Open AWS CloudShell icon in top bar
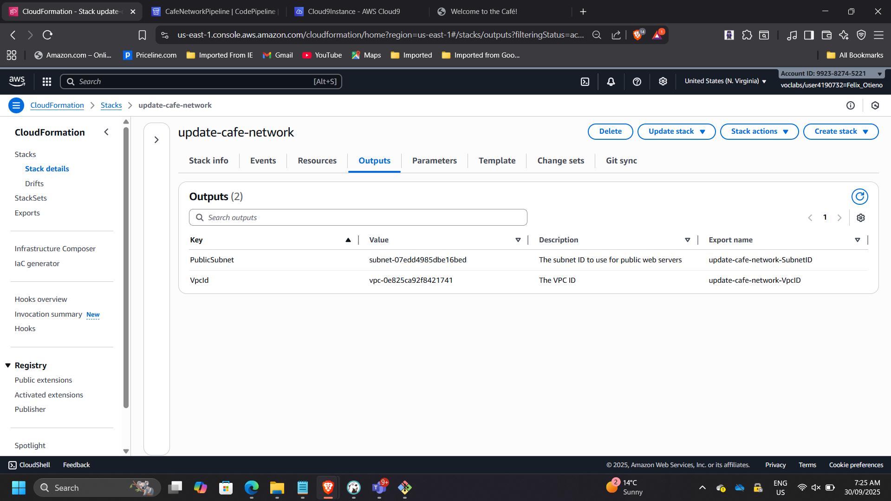 coord(585,82)
